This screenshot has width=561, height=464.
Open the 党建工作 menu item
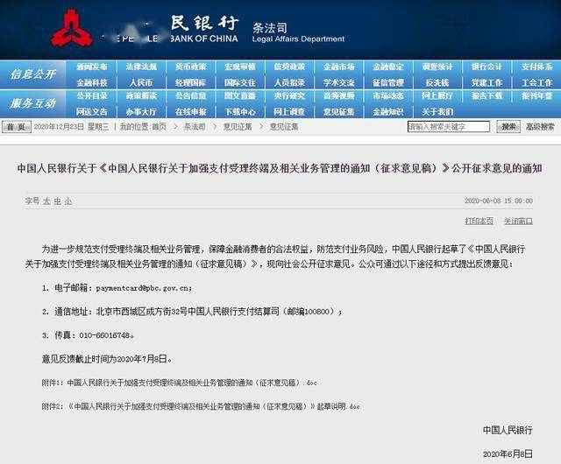486,82
